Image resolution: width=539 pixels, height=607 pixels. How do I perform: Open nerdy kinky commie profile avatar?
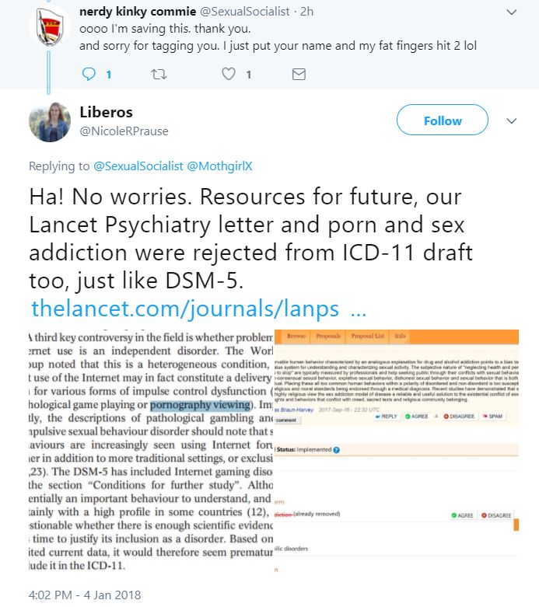click(50, 28)
